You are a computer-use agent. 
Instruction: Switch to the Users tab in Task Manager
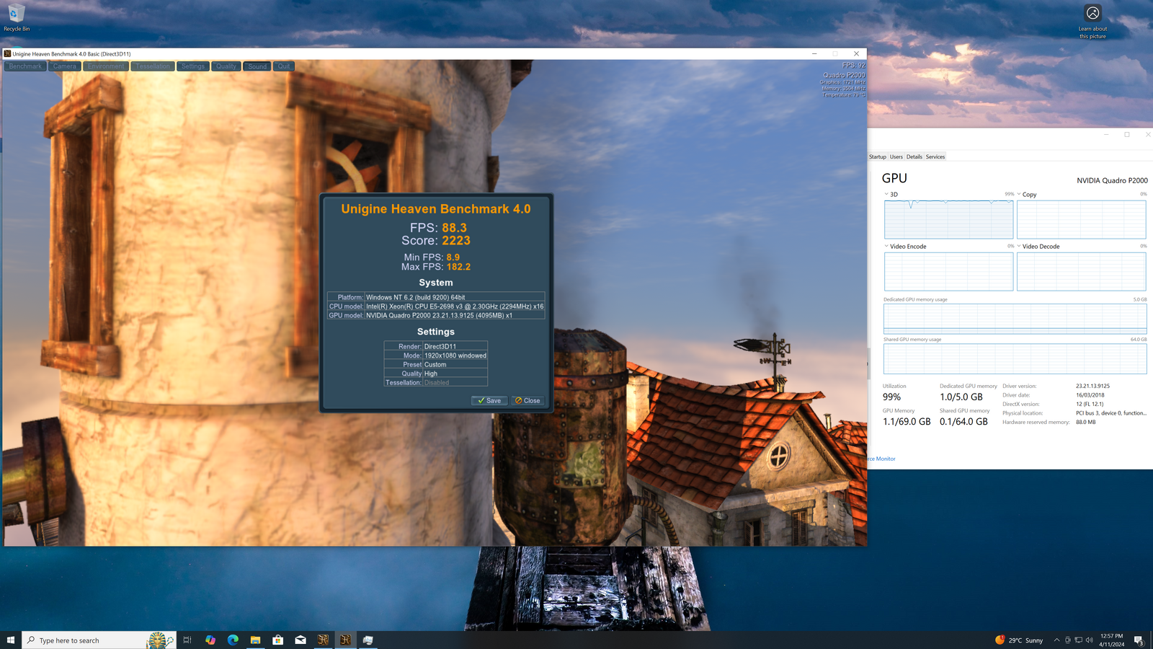click(x=896, y=156)
